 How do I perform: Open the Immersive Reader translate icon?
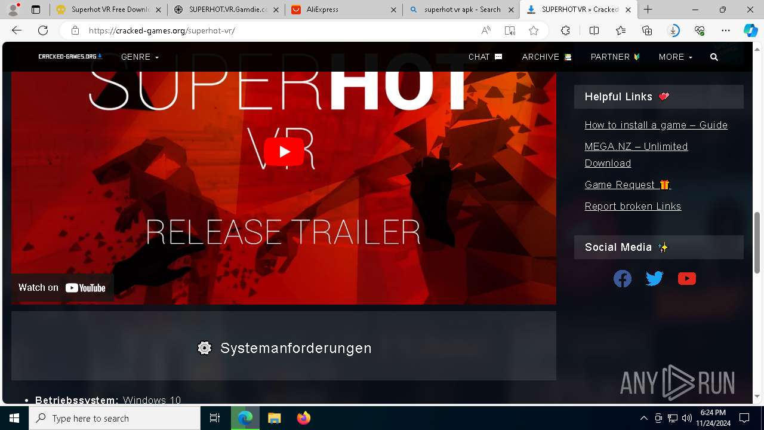(x=510, y=31)
